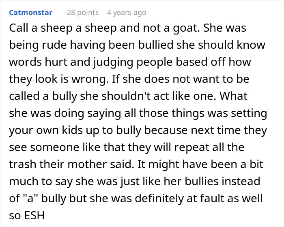
Task: Click the line beginning 'see someone like that'
Action: [127, 147]
